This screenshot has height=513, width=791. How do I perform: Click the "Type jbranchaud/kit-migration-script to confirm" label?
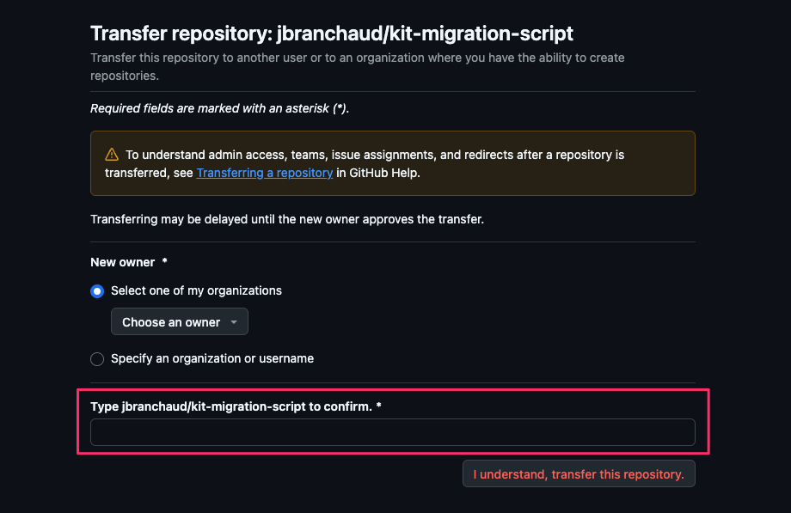[x=231, y=406]
